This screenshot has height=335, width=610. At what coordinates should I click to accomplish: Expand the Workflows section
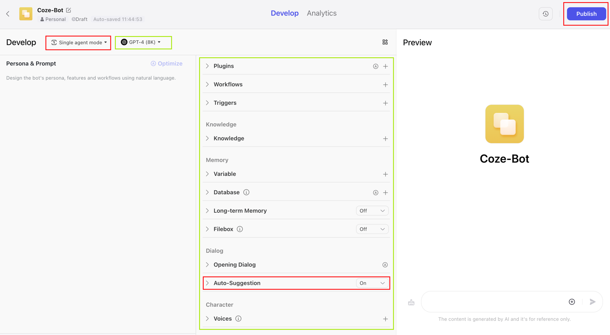207,84
